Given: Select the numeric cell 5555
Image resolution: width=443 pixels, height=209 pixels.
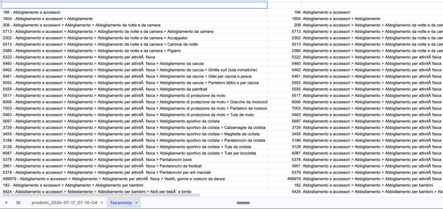Looking at the screenshot, I should [x=285, y=89].
